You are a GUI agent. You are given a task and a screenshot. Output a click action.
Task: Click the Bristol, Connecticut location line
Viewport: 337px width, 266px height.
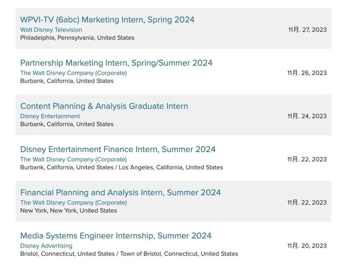click(x=129, y=254)
